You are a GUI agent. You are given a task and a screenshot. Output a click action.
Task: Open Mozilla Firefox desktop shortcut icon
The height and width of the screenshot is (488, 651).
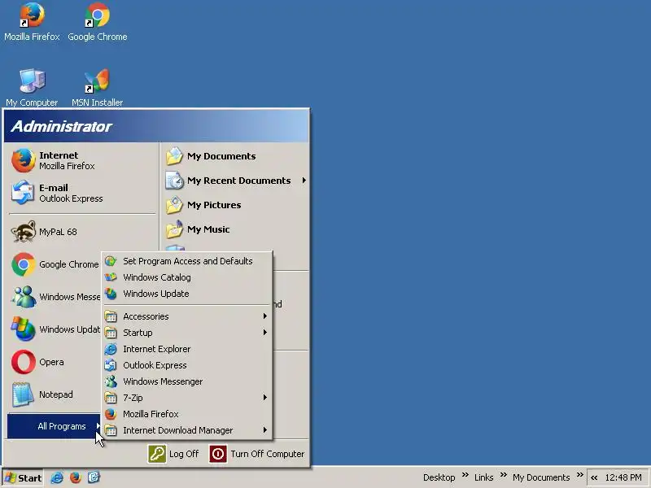click(32, 15)
